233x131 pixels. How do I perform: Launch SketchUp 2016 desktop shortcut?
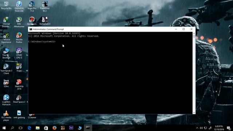pyautogui.click(x=19, y=84)
